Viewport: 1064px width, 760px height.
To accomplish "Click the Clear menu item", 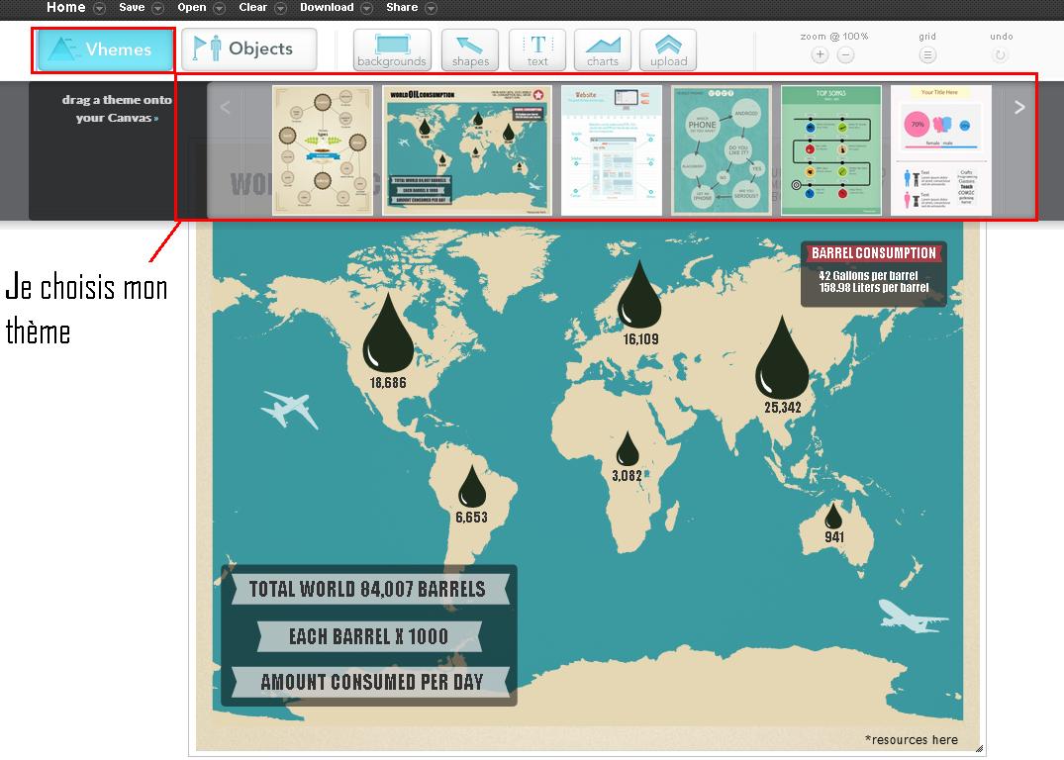I will (252, 7).
